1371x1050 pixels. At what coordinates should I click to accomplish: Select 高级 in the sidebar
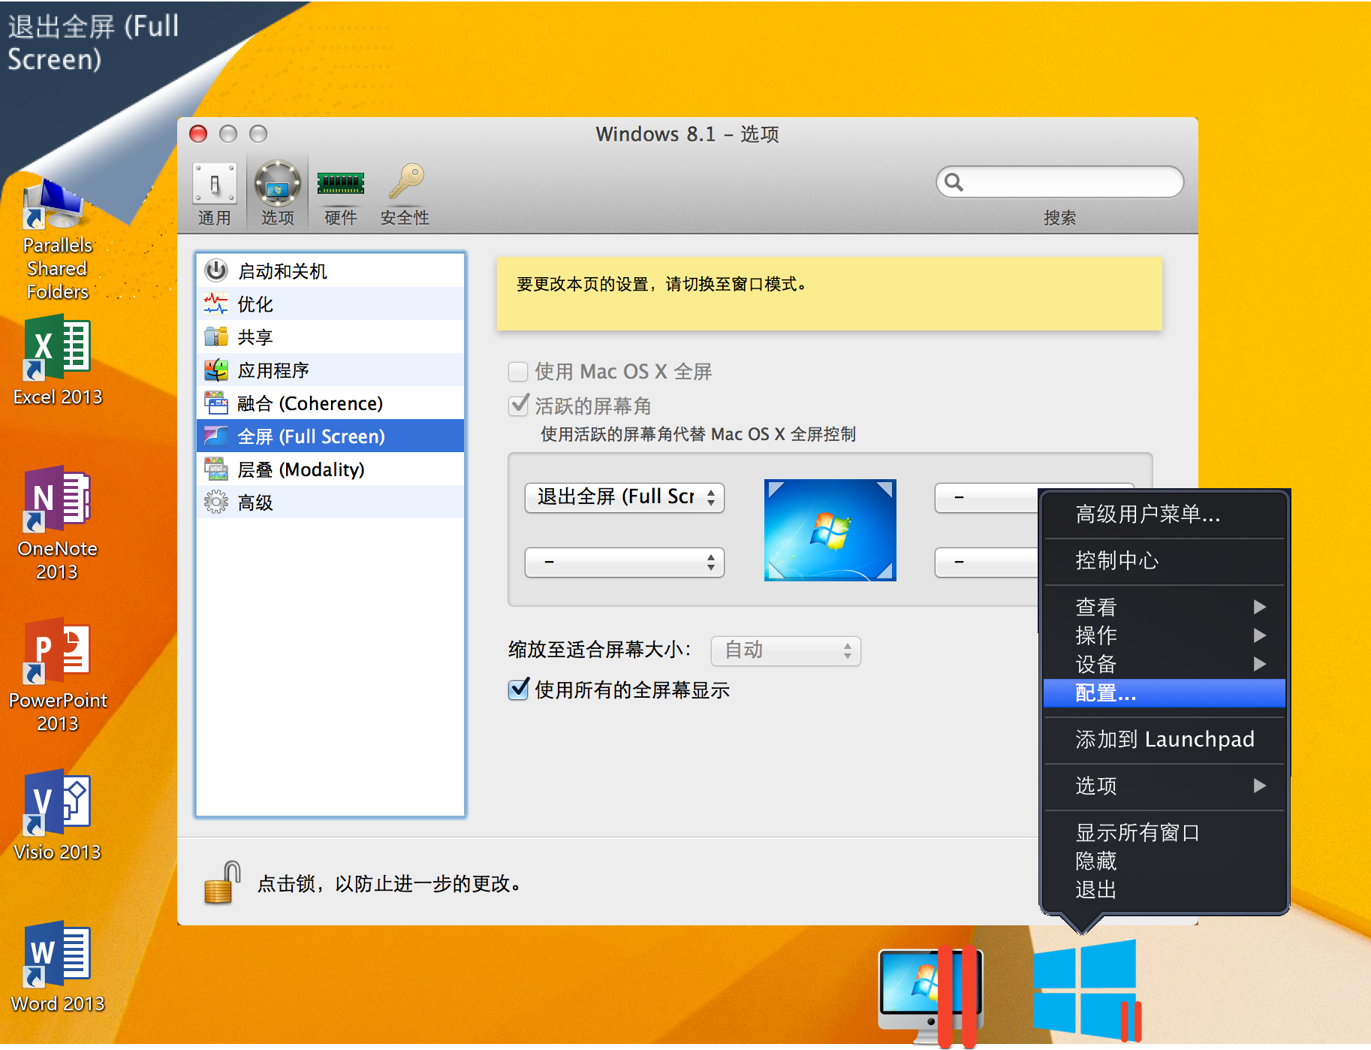(330, 502)
